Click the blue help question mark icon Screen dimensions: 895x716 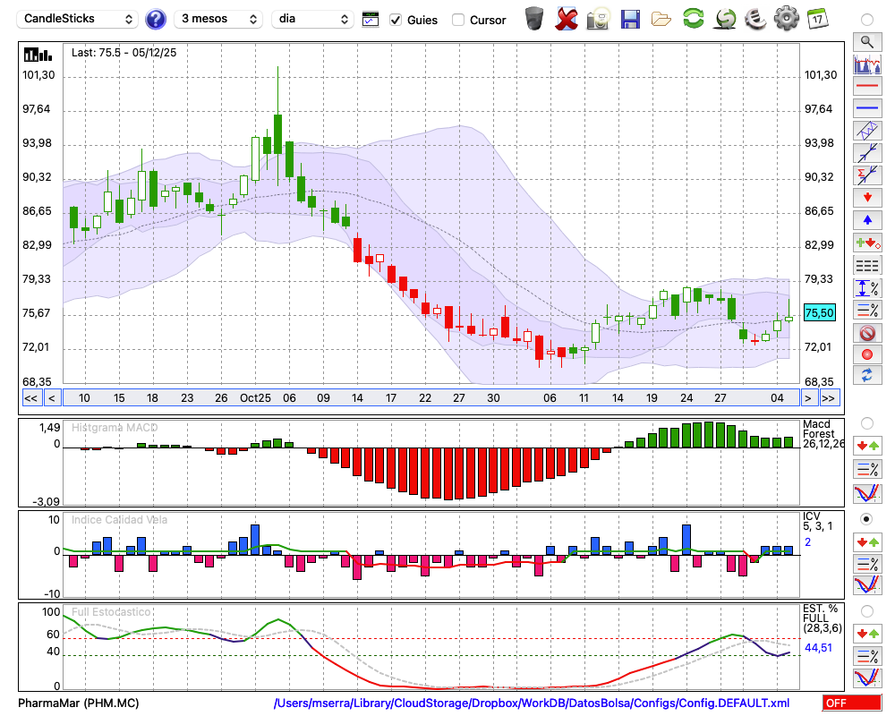[156, 19]
